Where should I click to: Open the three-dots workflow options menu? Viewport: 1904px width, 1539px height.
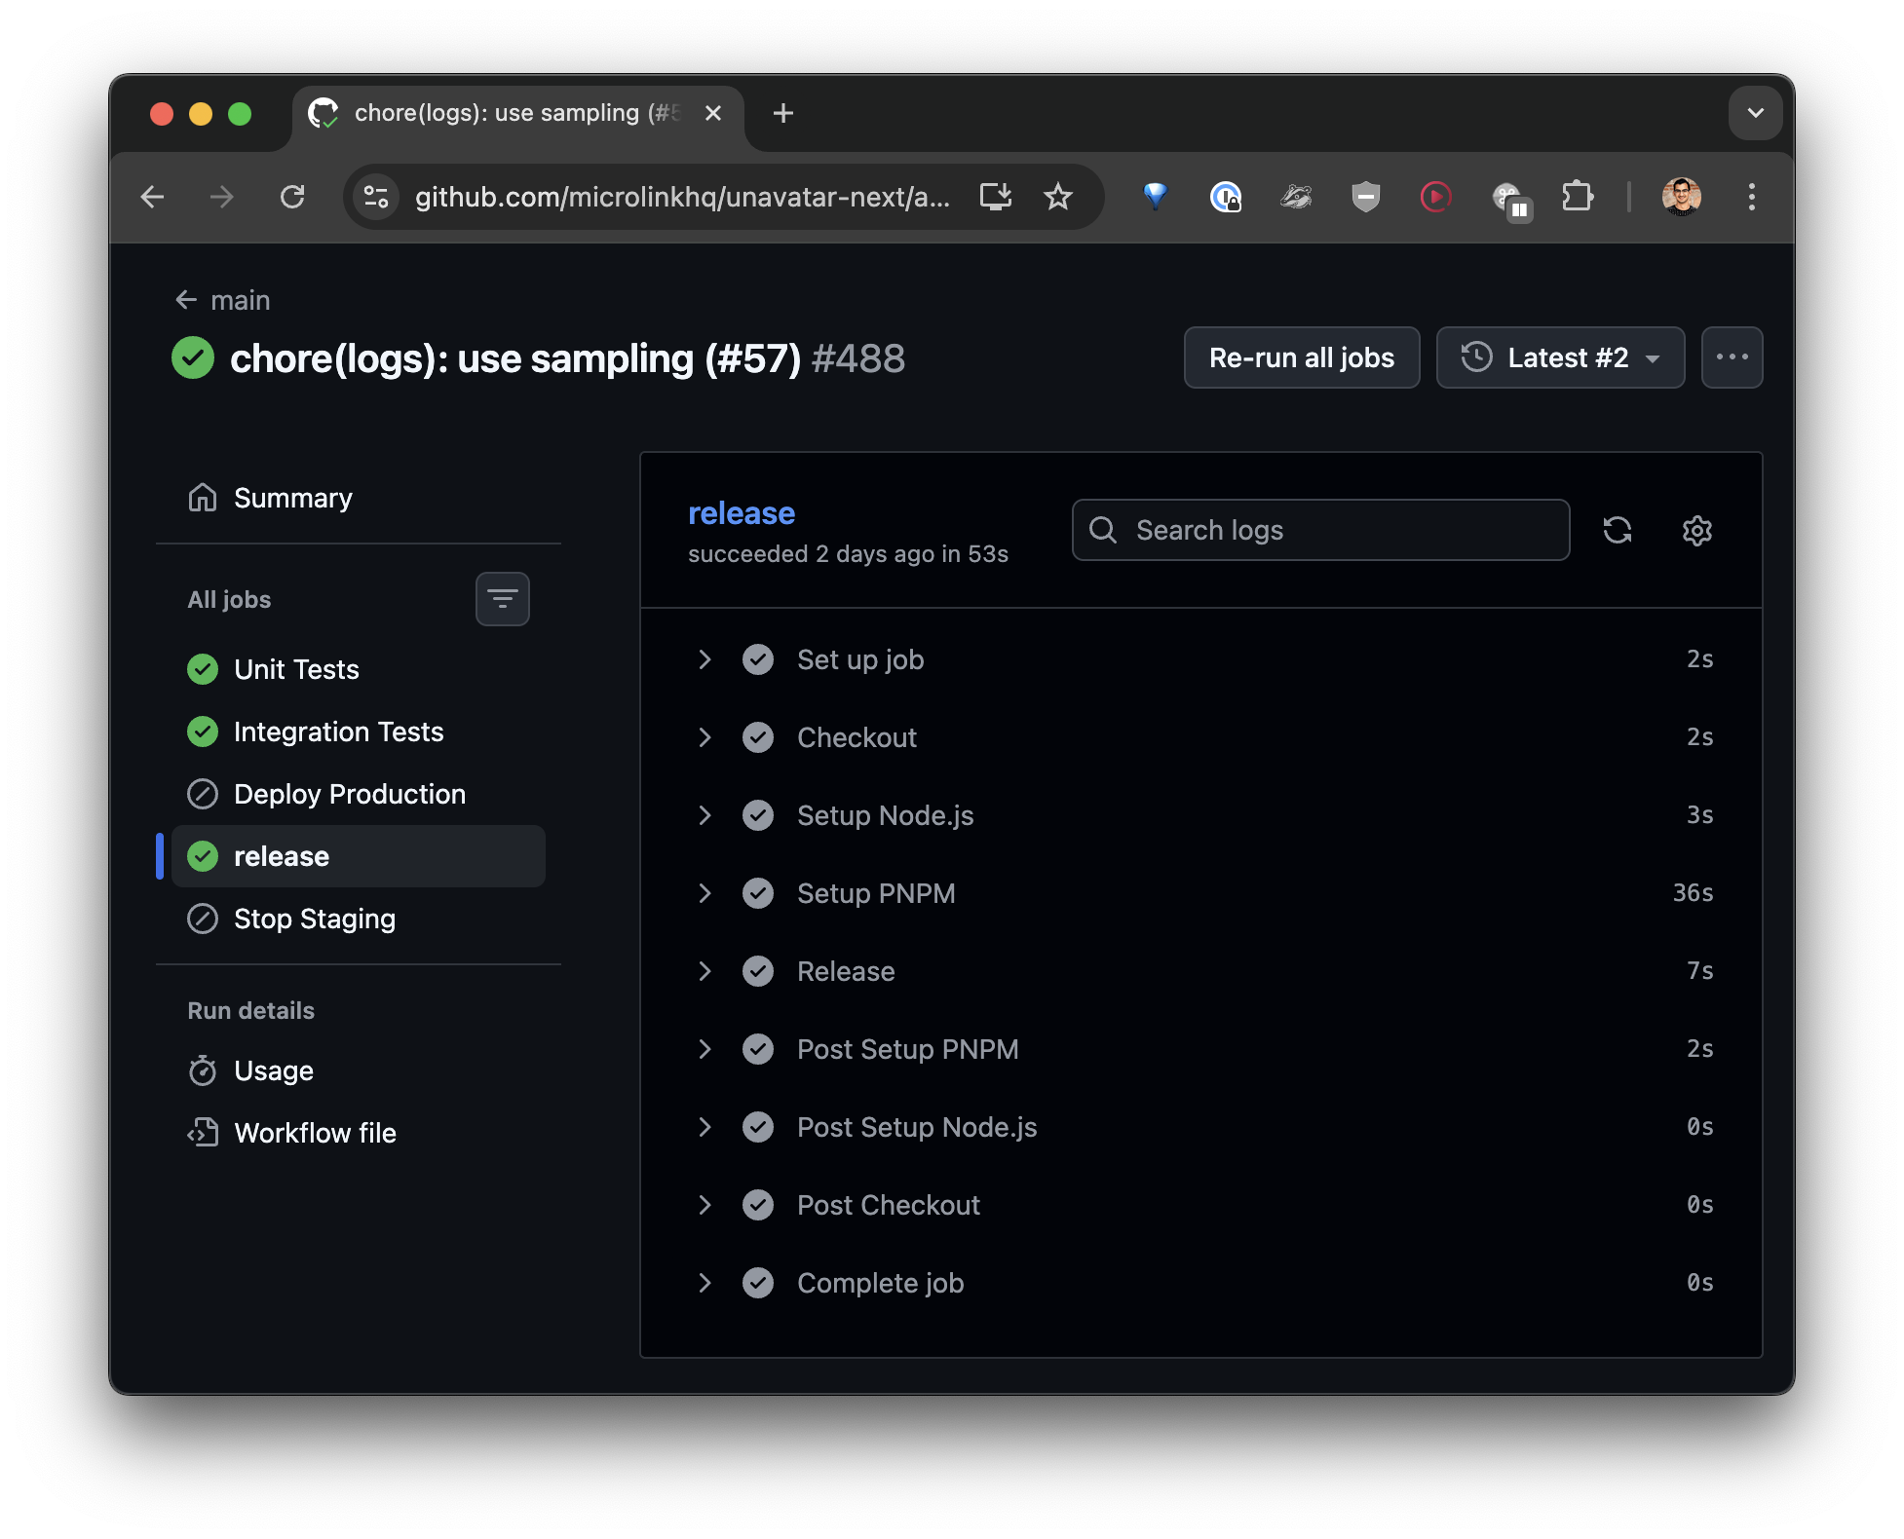tap(1731, 357)
